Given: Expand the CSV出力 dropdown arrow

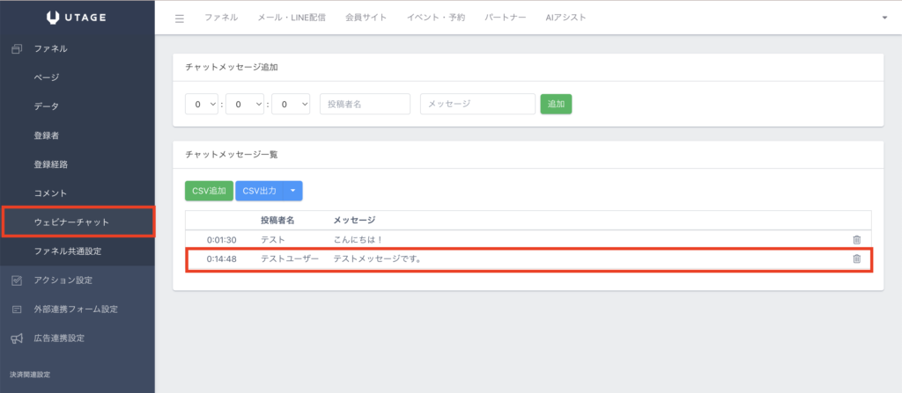Looking at the screenshot, I should pyautogui.click(x=293, y=192).
